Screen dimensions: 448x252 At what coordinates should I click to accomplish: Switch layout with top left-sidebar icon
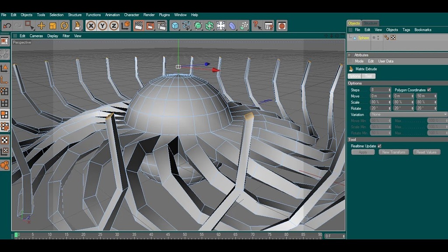tap(4, 42)
